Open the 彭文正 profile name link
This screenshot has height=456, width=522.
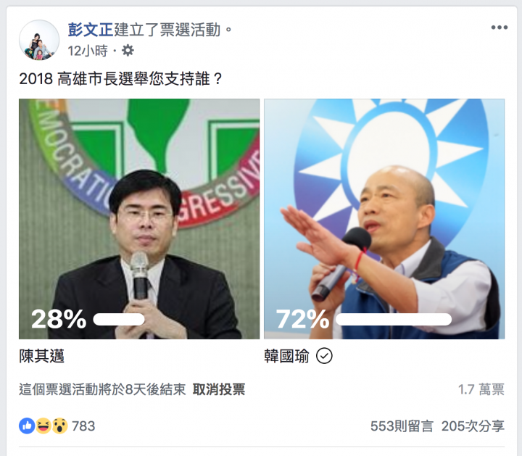tap(90, 30)
